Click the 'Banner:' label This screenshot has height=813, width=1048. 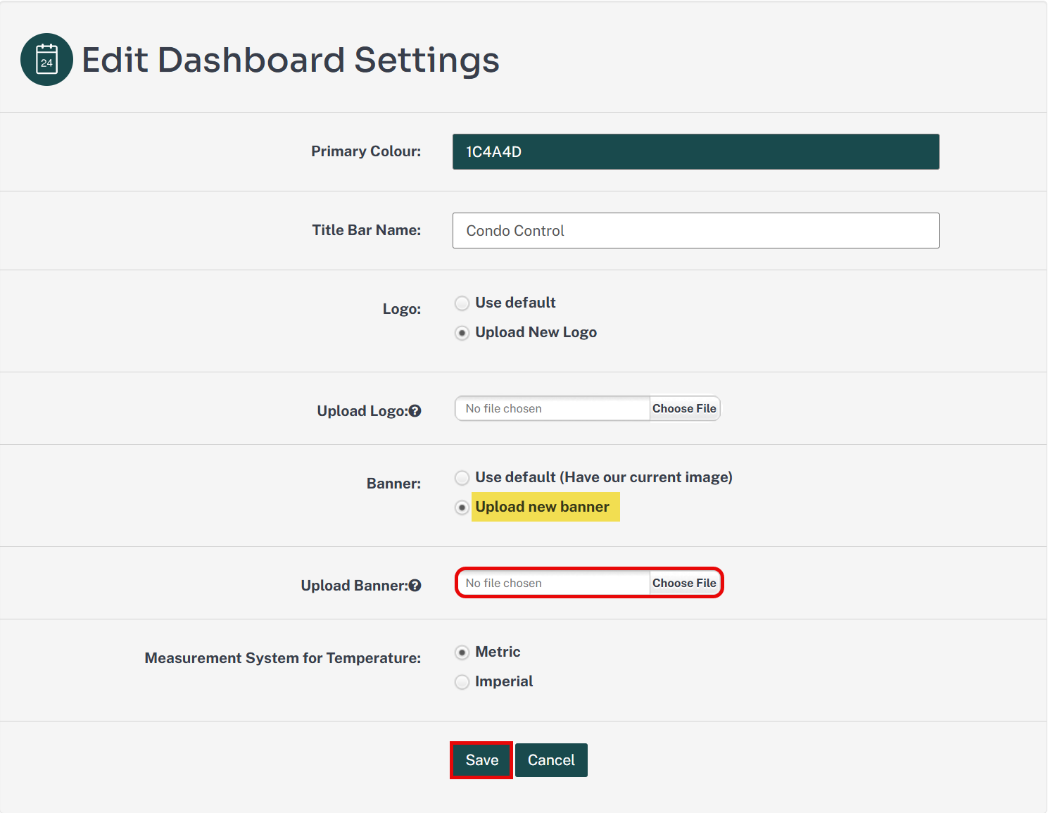click(393, 484)
